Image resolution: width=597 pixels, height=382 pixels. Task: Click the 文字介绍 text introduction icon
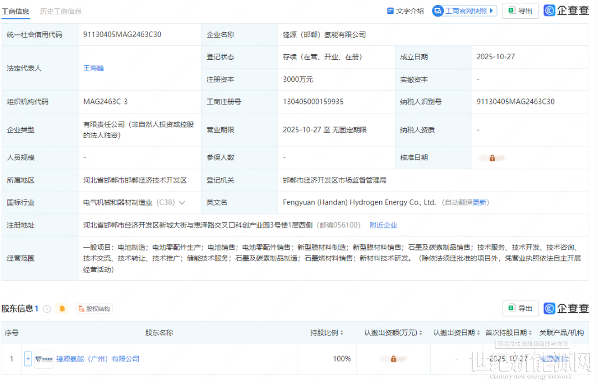click(x=390, y=11)
